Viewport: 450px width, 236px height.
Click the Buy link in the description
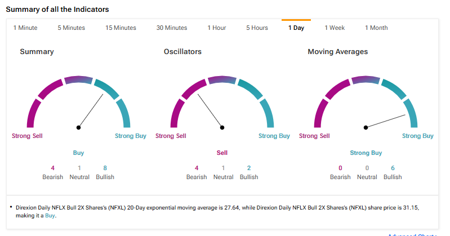click(50, 215)
